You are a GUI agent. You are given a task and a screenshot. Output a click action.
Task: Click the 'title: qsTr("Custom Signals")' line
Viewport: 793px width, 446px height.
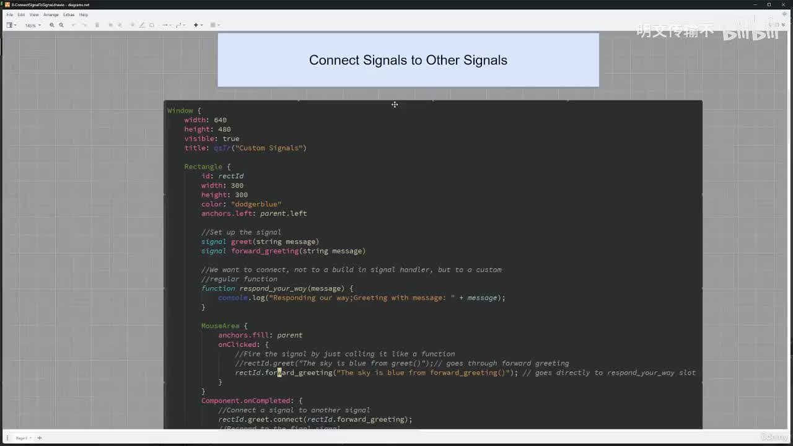(245, 148)
